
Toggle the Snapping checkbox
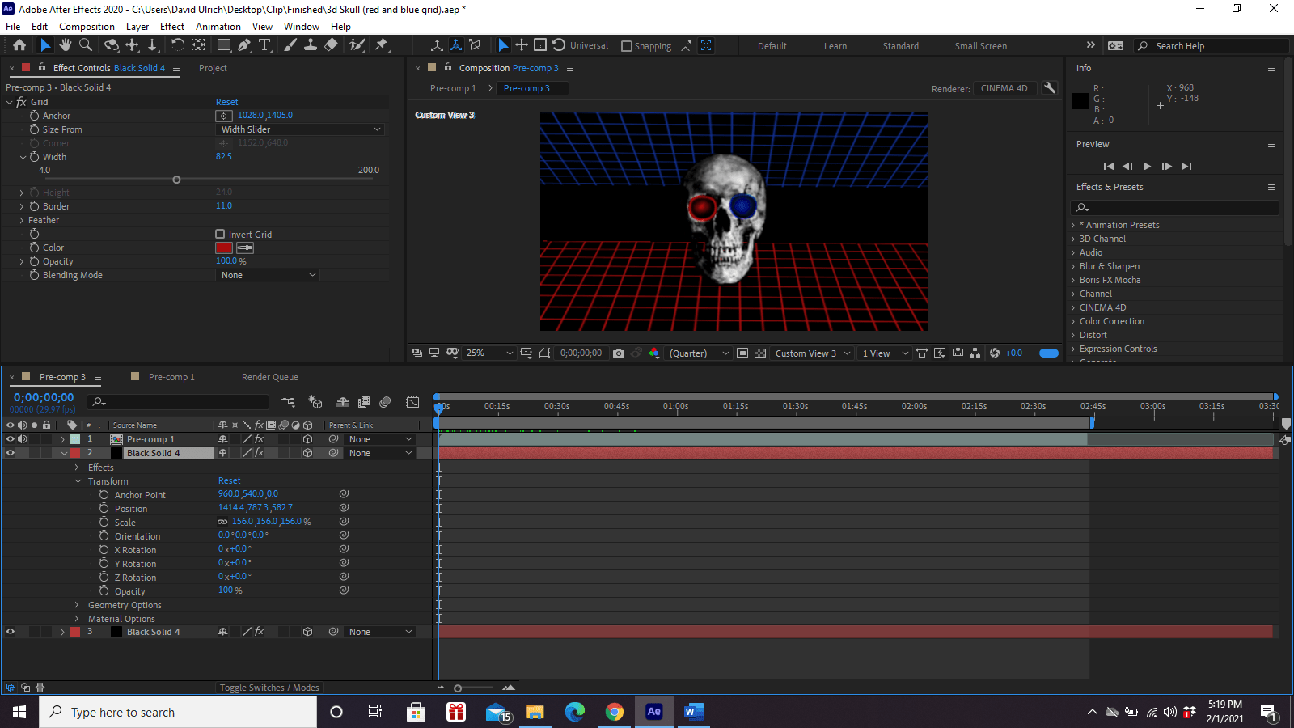click(x=627, y=46)
